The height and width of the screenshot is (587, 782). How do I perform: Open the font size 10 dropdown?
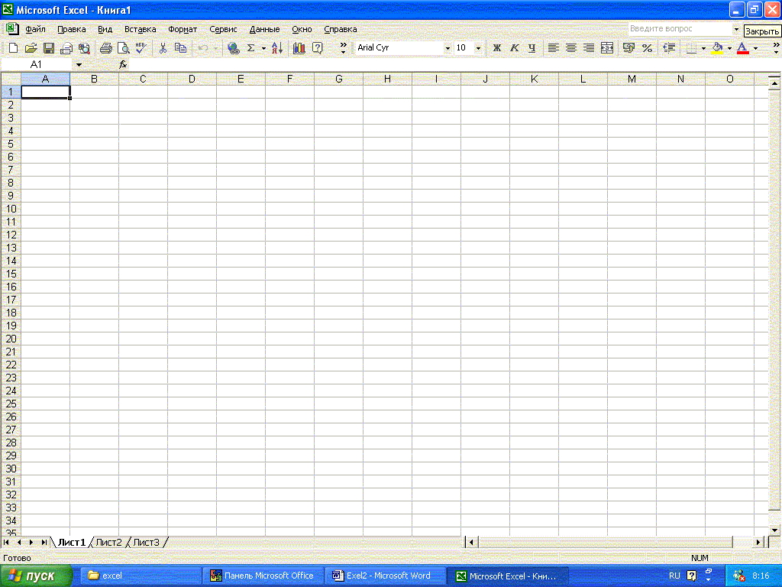click(x=478, y=48)
